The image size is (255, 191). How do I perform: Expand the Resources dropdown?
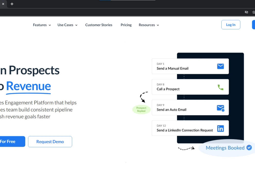[149, 25]
